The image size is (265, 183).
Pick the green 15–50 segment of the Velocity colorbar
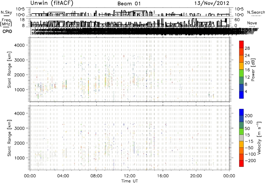click(x=241, y=131)
